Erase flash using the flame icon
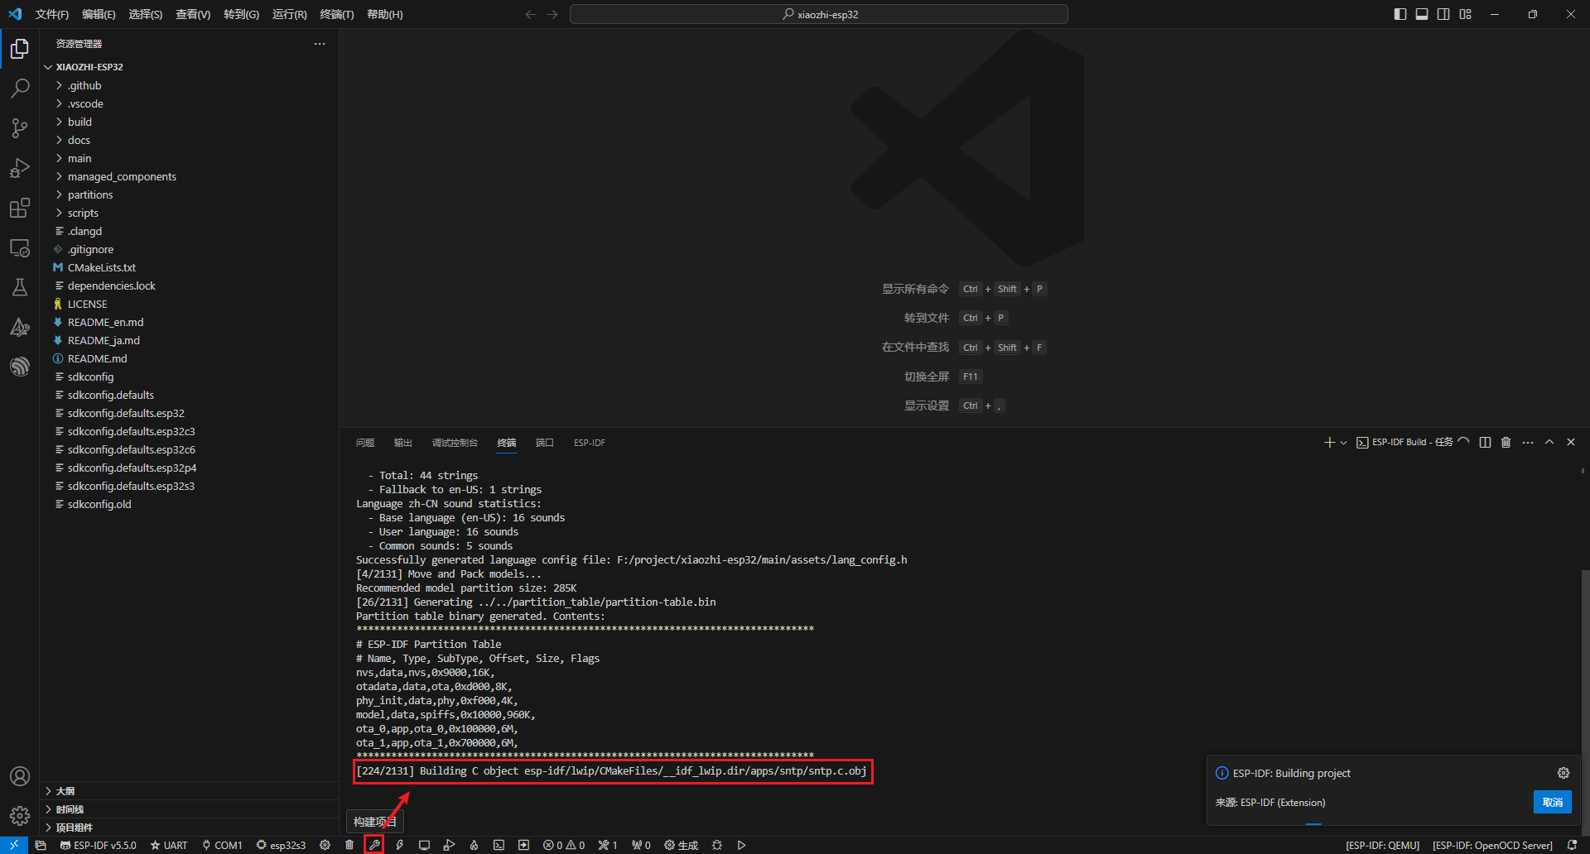 [x=475, y=845]
